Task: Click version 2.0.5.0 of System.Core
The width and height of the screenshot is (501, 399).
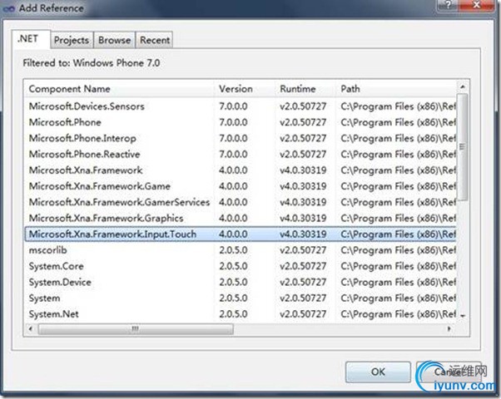Action: coord(233,266)
